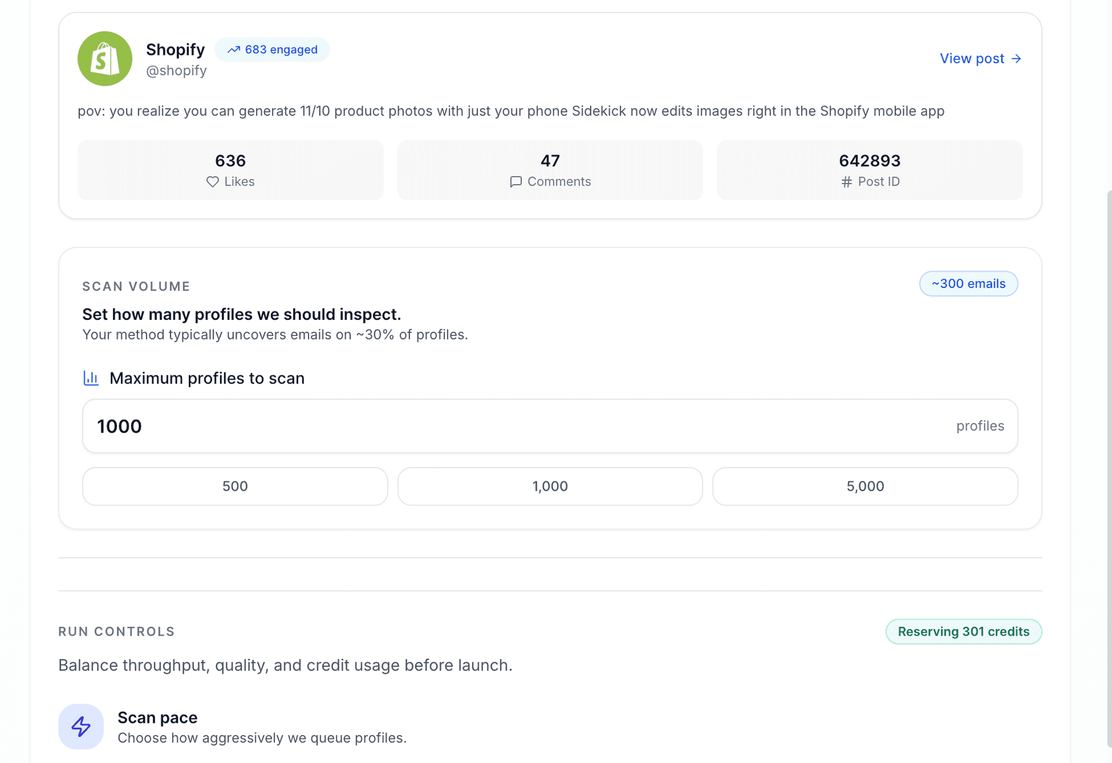Click the Reserving 301 credits badge

(963, 631)
